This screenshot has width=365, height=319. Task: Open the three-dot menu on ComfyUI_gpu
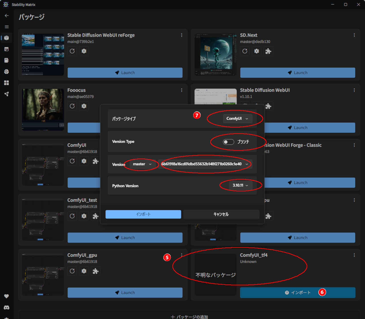pos(182,255)
